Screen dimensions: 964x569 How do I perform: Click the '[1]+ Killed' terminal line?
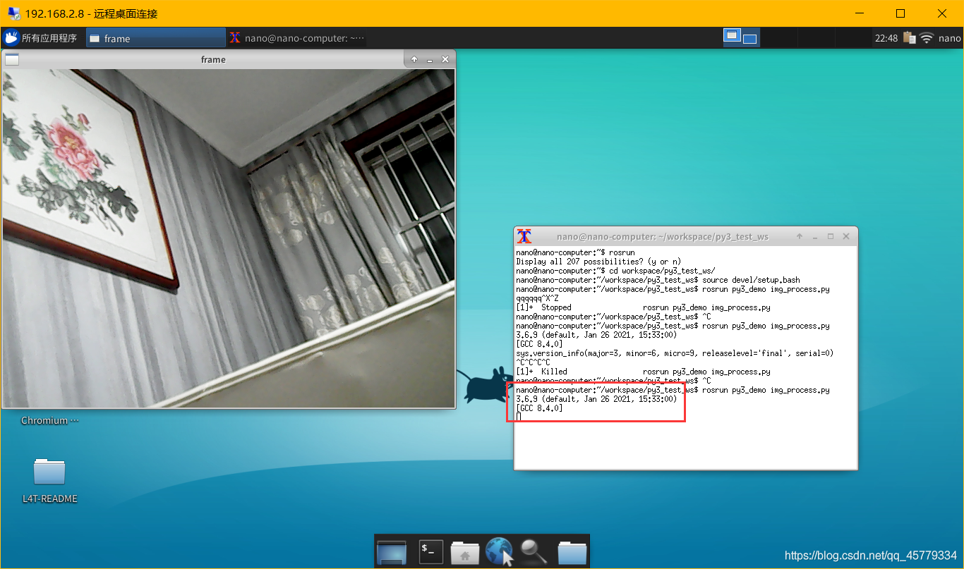pos(643,372)
